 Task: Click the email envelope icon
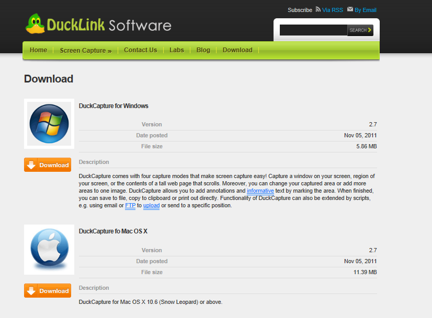350,9
